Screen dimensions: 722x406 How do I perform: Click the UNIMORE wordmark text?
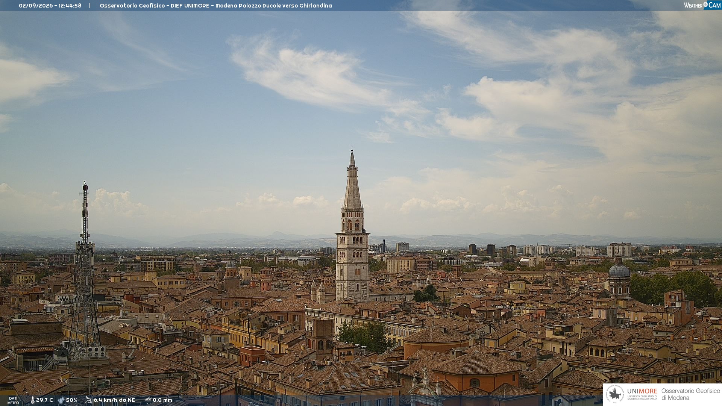[x=642, y=391]
